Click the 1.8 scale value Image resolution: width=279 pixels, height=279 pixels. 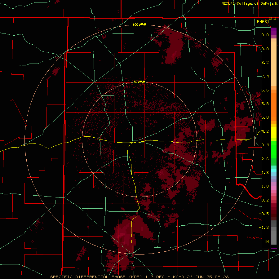point(265,173)
